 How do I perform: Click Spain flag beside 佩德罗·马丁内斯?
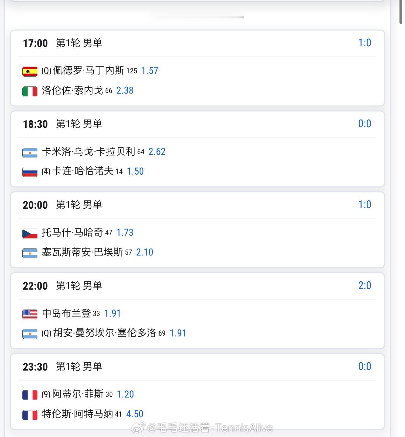coord(30,71)
